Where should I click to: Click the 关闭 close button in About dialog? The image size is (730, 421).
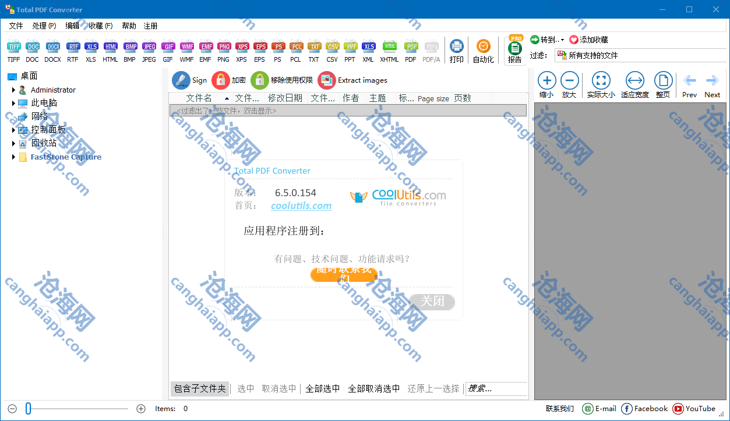[432, 301]
